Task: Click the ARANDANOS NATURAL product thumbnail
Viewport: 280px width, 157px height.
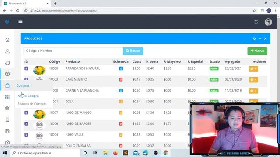Action: coord(39,70)
